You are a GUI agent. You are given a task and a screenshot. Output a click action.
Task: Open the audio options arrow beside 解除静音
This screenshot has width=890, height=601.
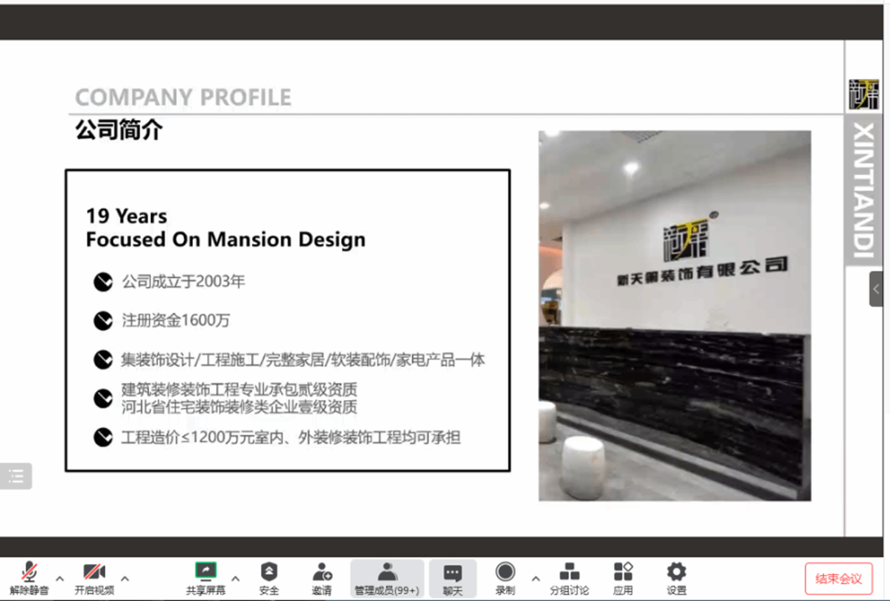click(60, 578)
